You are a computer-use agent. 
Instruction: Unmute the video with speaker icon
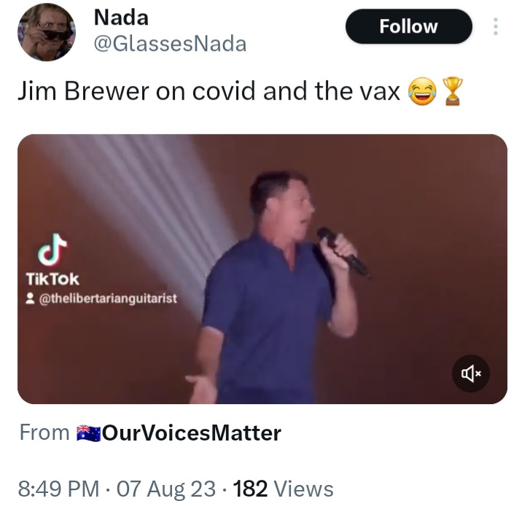coord(471,374)
